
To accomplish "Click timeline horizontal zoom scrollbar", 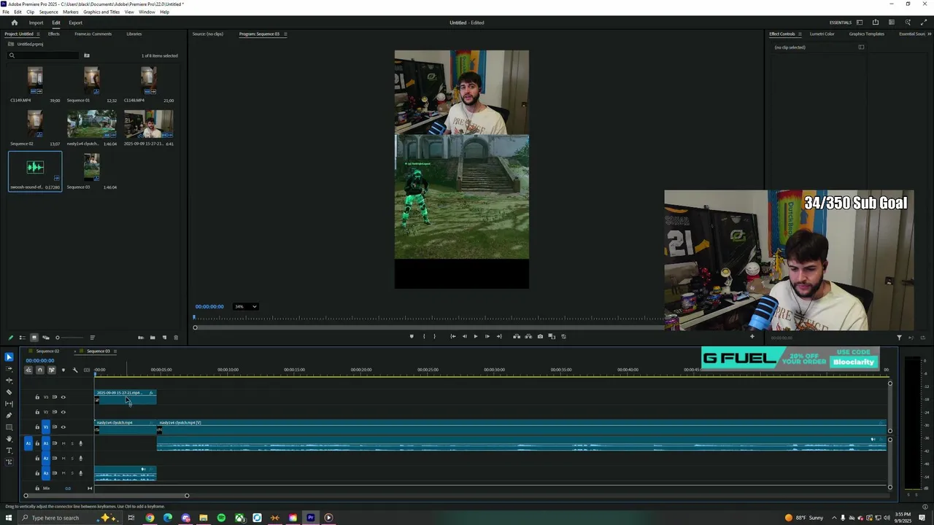I will point(106,496).
